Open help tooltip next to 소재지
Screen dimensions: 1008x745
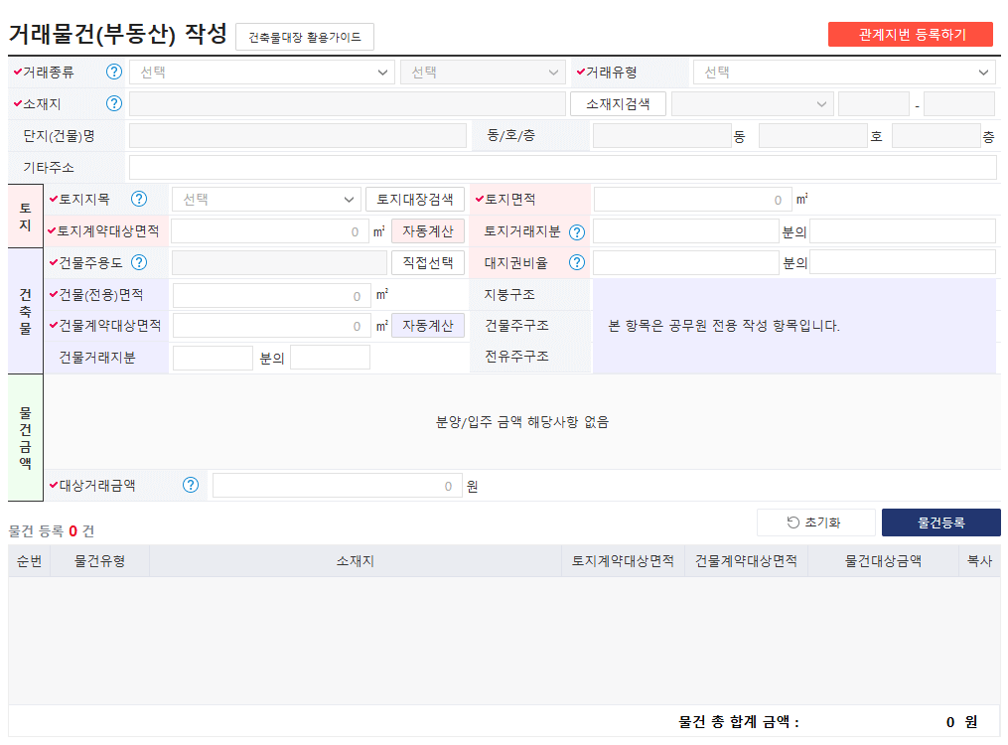(114, 102)
